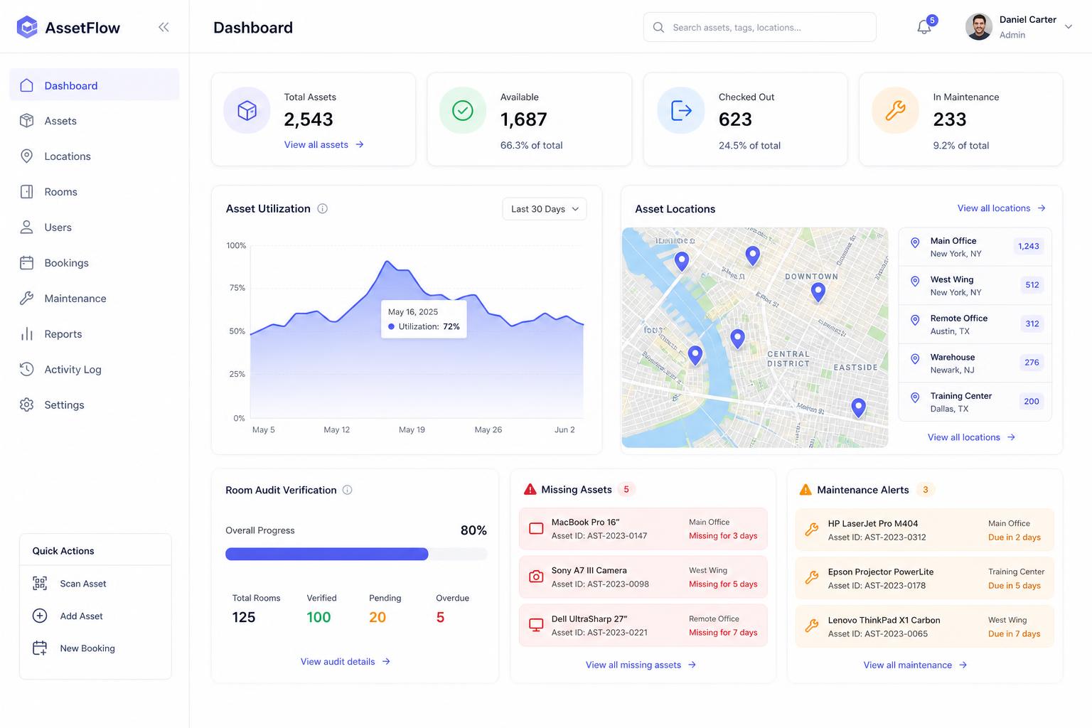Select the Training Center Dallas row
The height and width of the screenshot is (728, 1092).
(x=975, y=402)
